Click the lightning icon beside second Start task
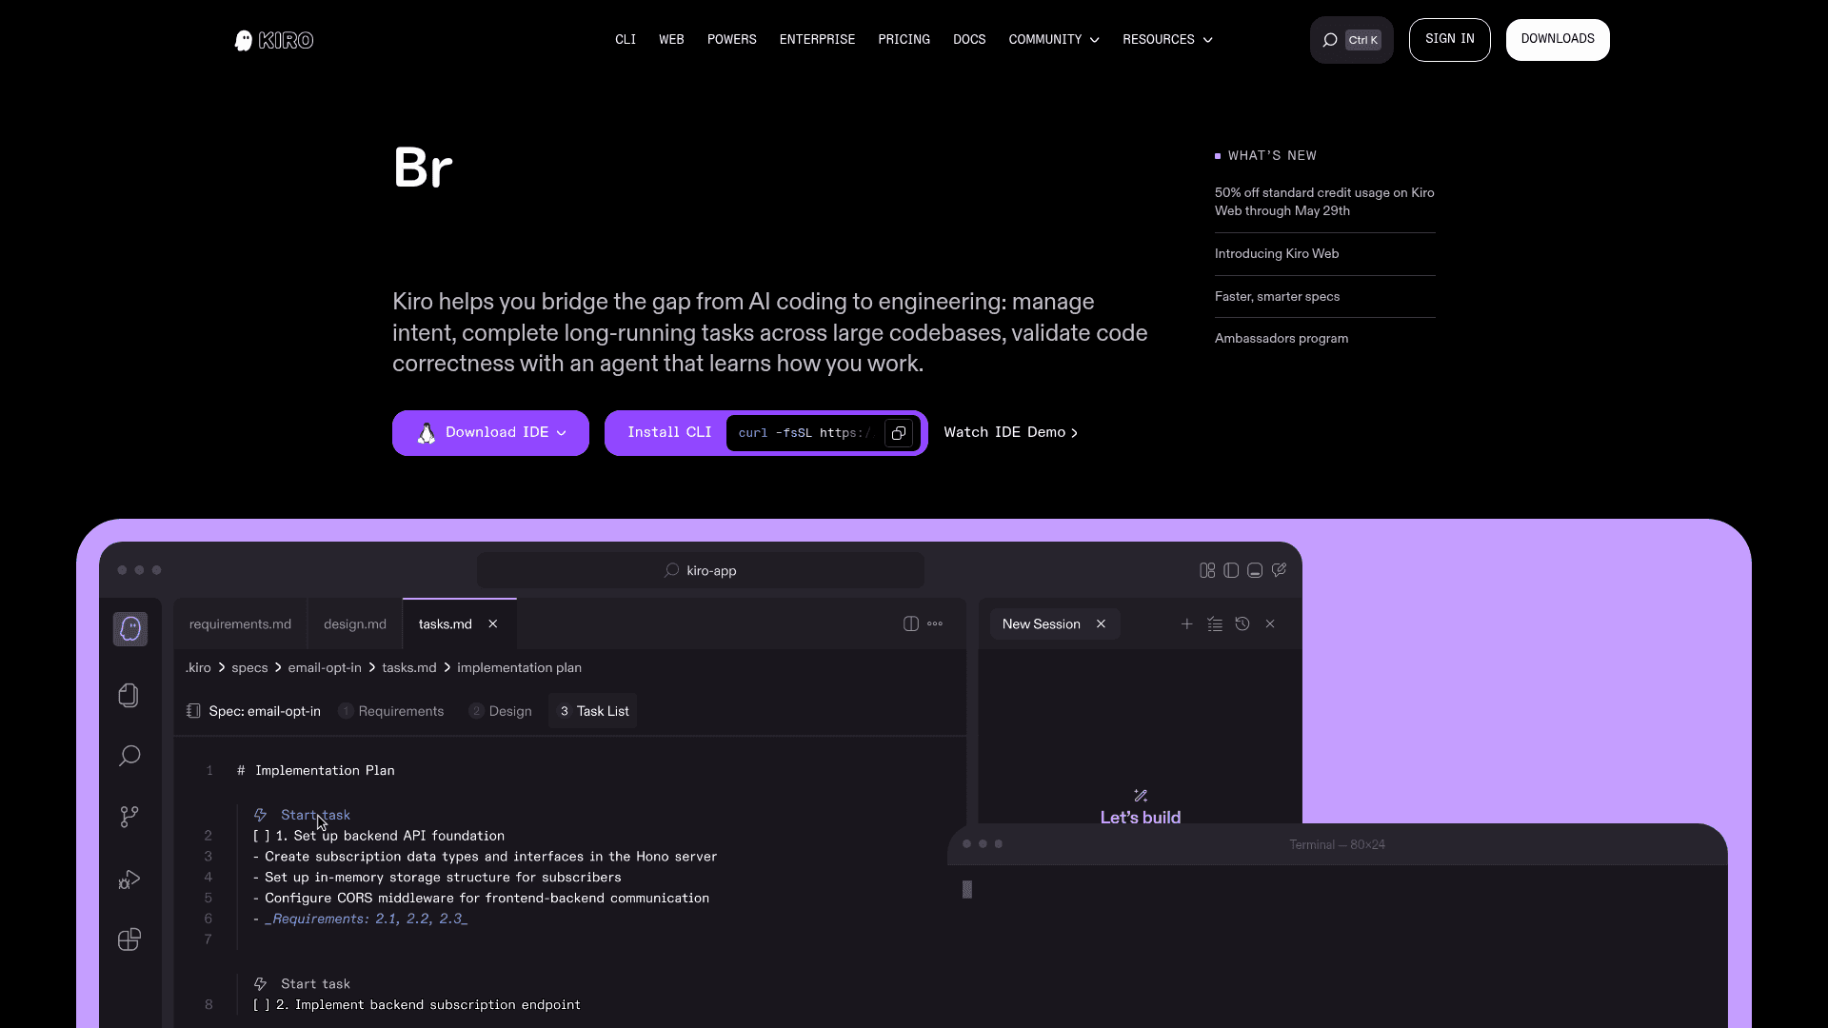This screenshot has height=1028, width=1828. point(260,984)
